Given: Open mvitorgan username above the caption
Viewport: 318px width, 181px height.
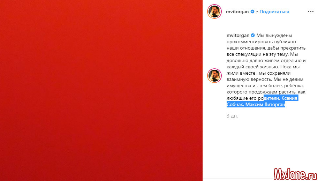Looking at the screenshot, I should pos(238,35).
